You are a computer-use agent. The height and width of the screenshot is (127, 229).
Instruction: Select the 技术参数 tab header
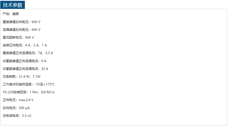[x=13, y=5]
